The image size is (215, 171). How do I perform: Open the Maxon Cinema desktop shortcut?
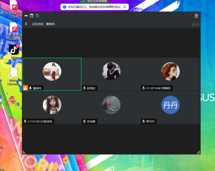coord(13,77)
